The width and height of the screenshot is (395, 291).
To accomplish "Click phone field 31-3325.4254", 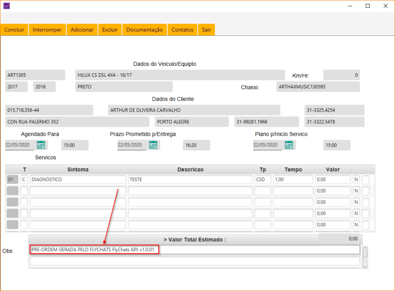I will 334,110.
